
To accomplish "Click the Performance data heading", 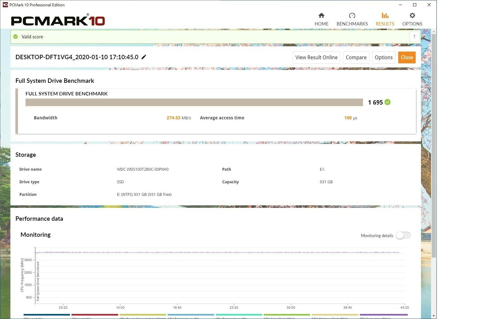I will tap(39, 219).
